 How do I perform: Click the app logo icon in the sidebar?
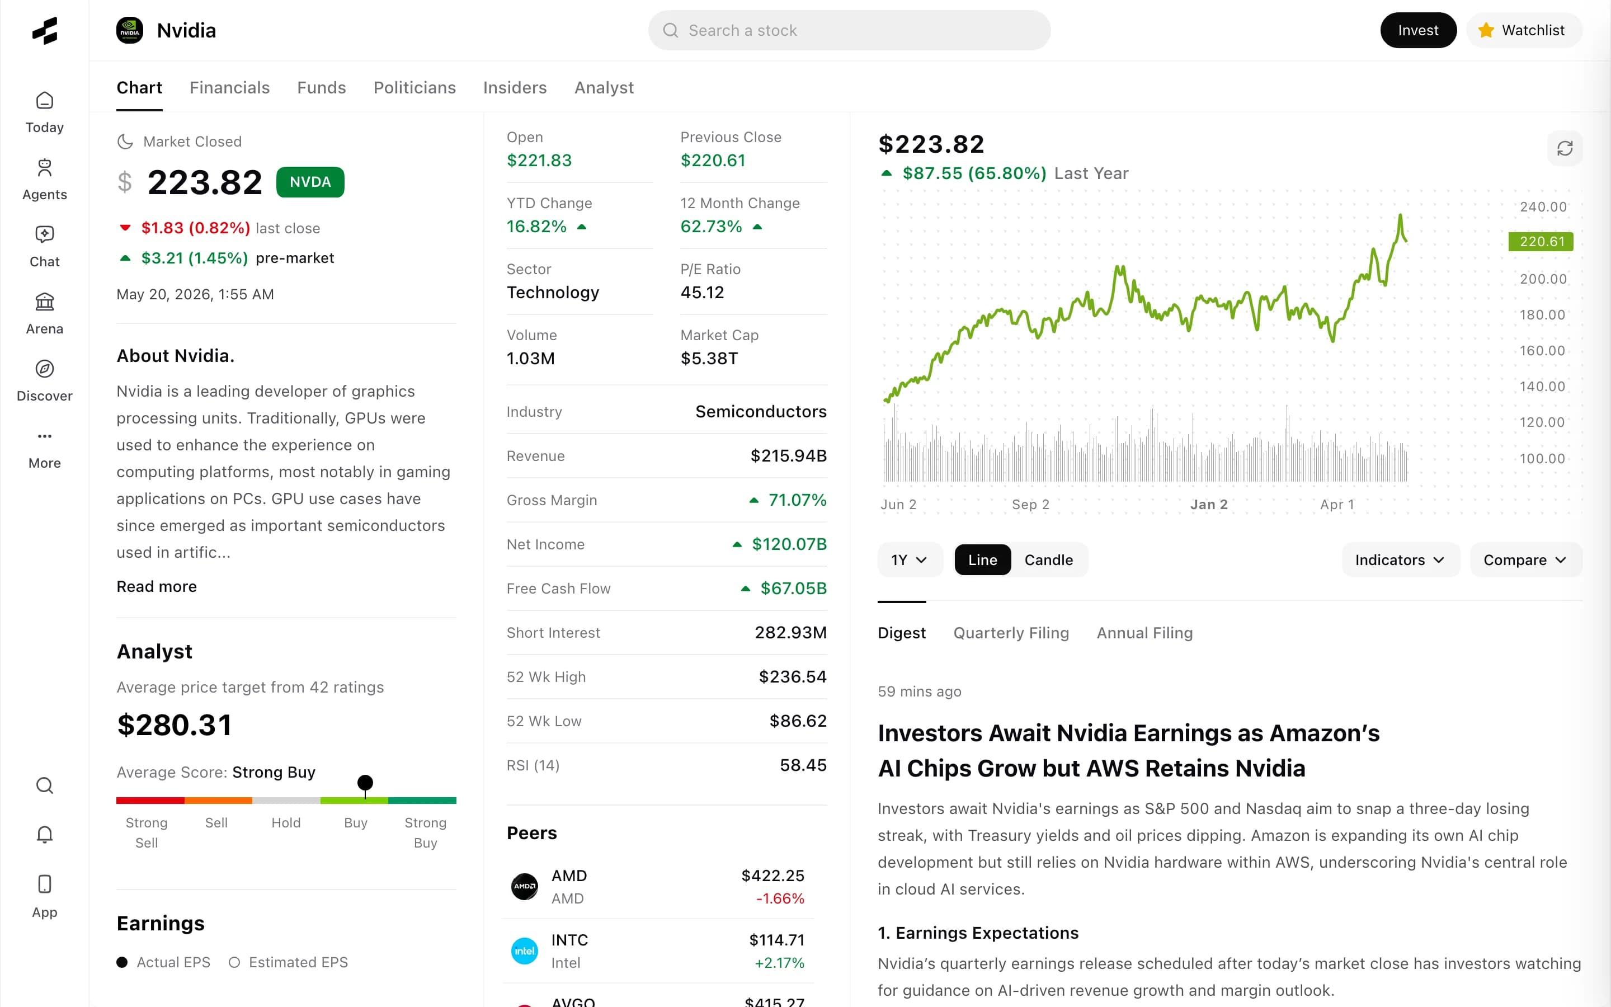click(45, 31)
